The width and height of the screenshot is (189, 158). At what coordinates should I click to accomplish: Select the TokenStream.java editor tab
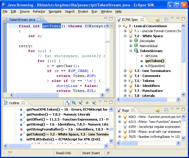pos(22,20)
